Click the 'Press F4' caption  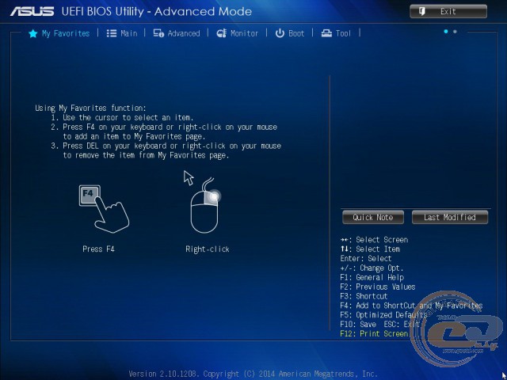[98, 249]
